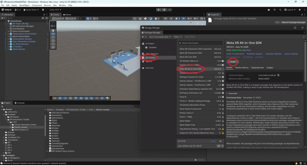Open the undo history icon
Image resolution: width=307 pixels, height=165 pixels.
click(275, 10)
